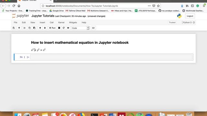Go forward in the browser
This screenshot has width=207, height=116.
(x=9, y=6)
